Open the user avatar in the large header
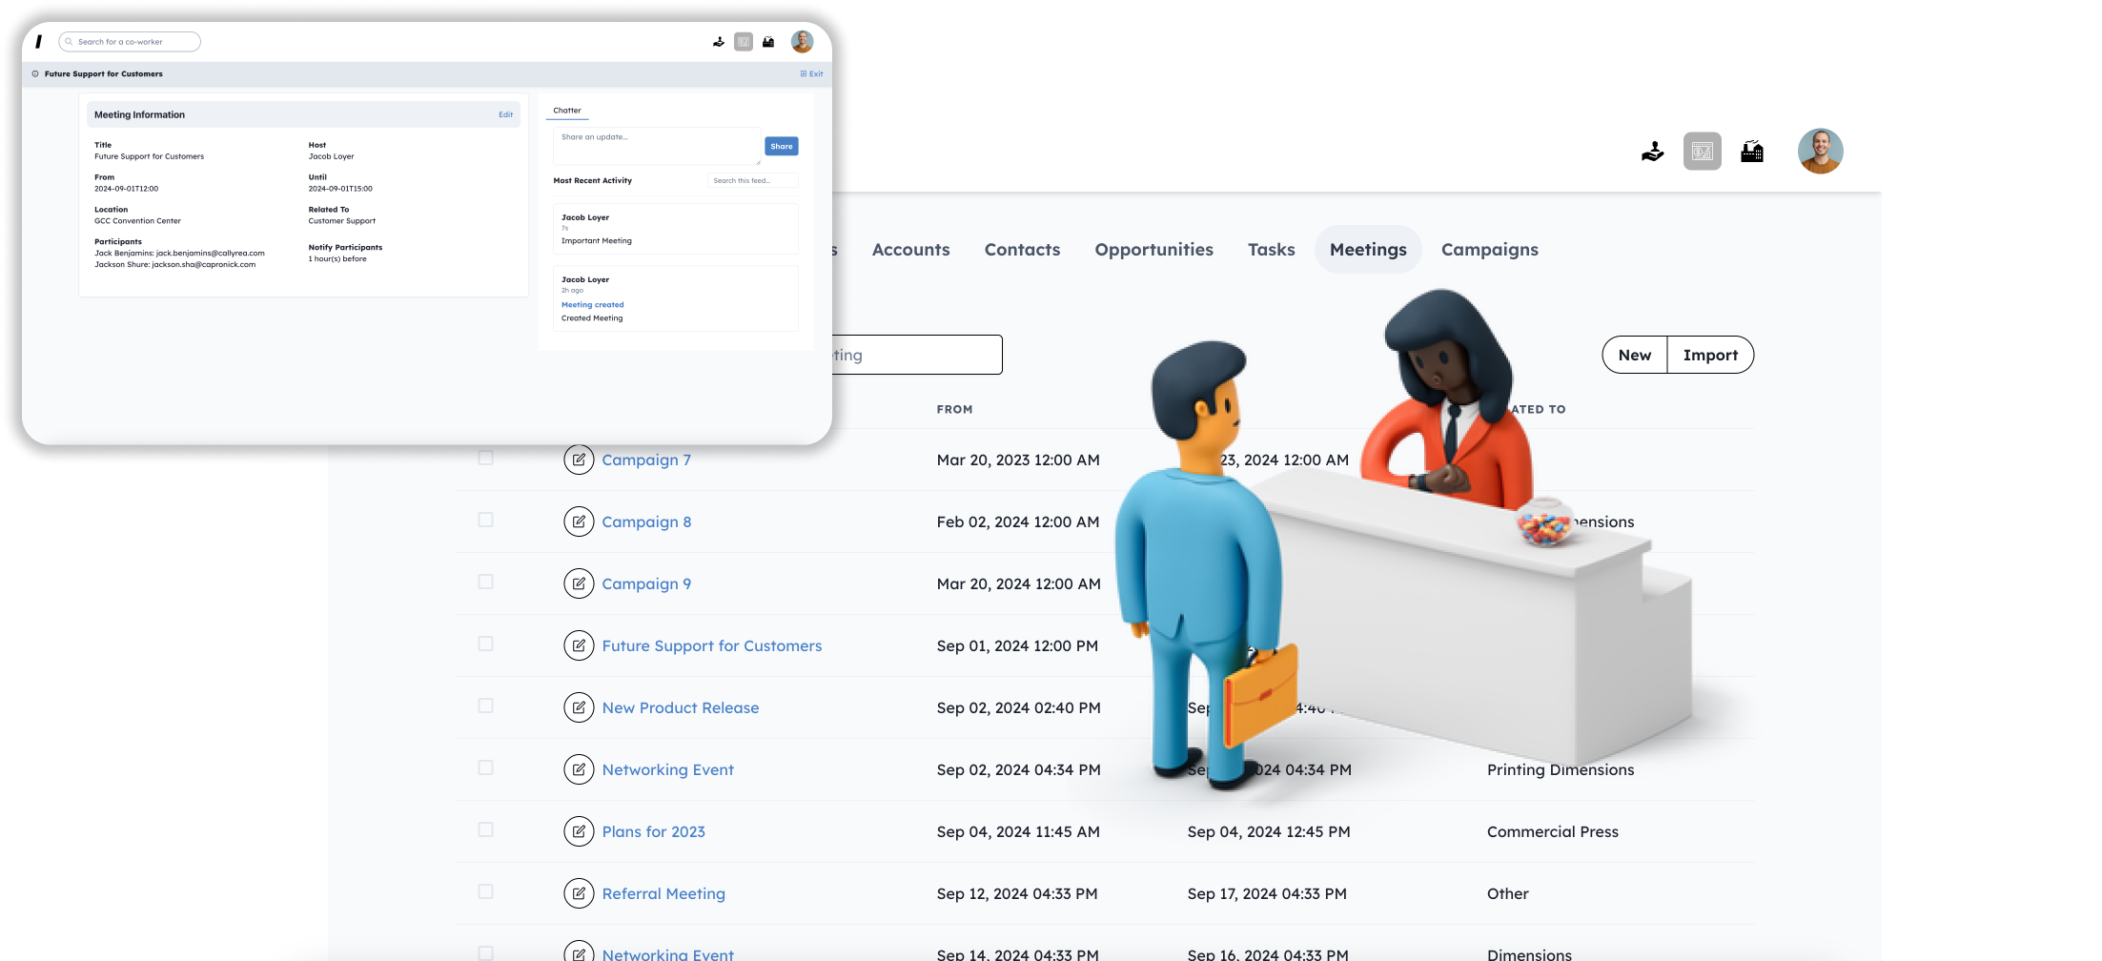This screenshot has width=2102, height=961. click(1820, 152)
